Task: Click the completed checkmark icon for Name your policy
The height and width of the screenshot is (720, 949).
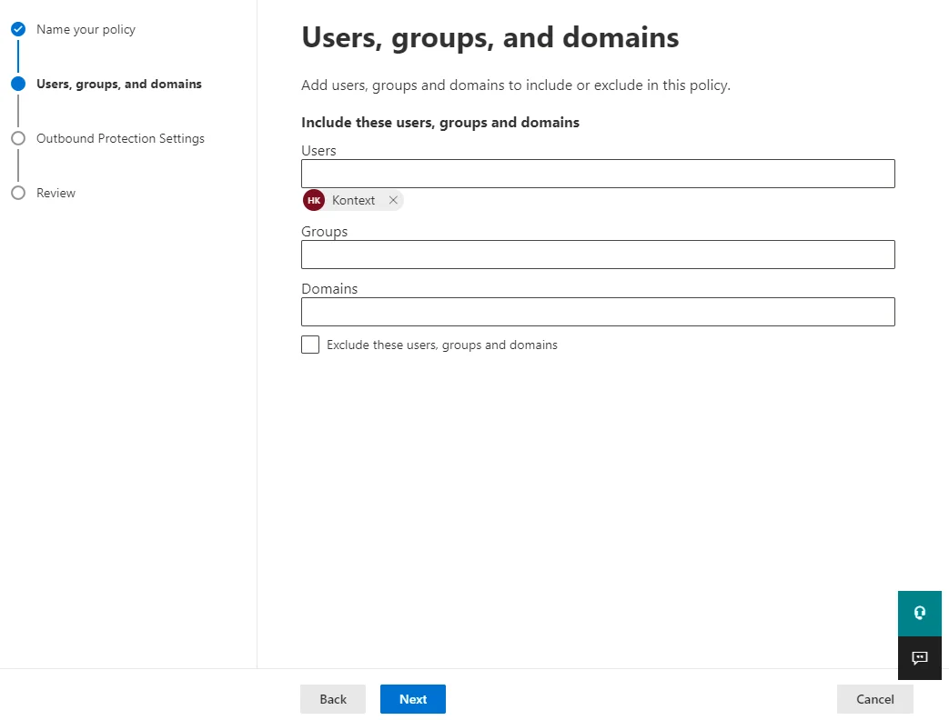Action: 18,29
